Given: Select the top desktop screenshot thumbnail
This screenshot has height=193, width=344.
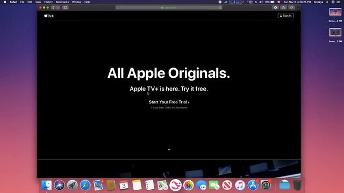Looking at the screenshot, I should coord(335,12).
